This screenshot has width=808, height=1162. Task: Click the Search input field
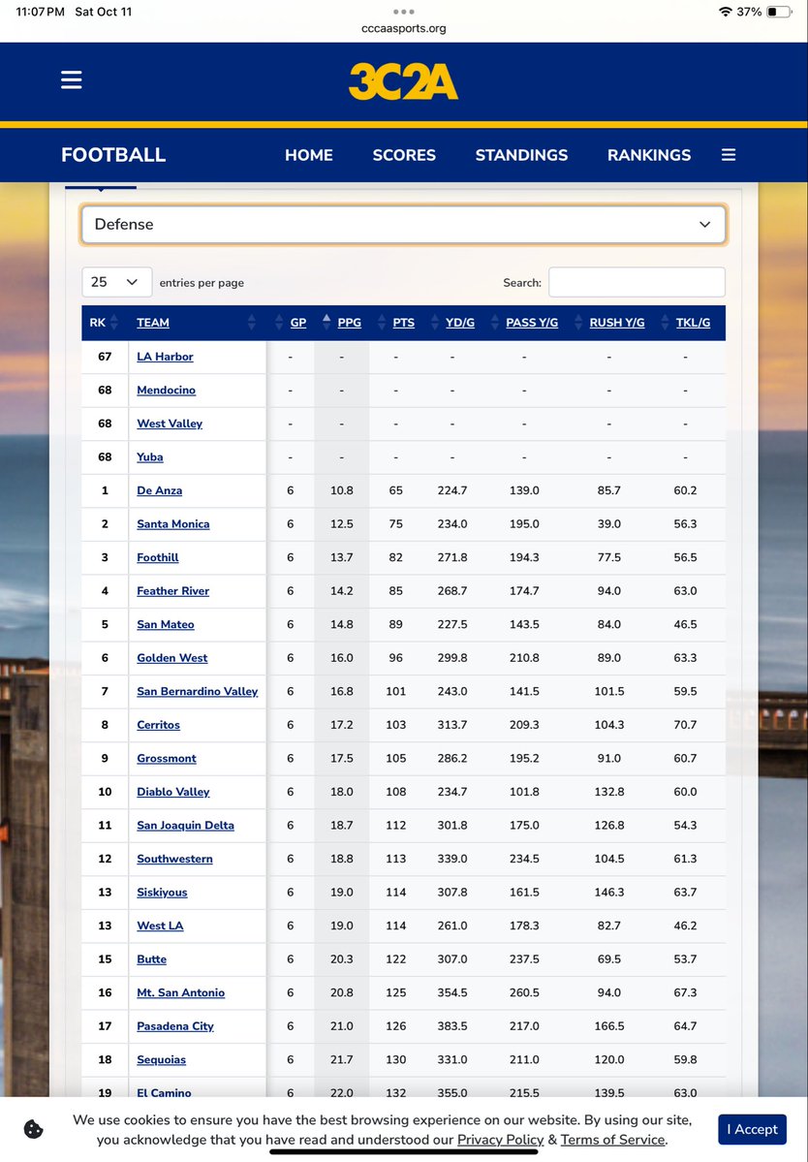[637, 282]
